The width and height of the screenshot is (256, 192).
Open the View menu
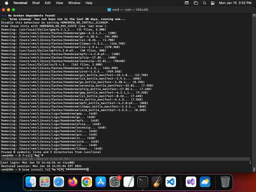59,3
